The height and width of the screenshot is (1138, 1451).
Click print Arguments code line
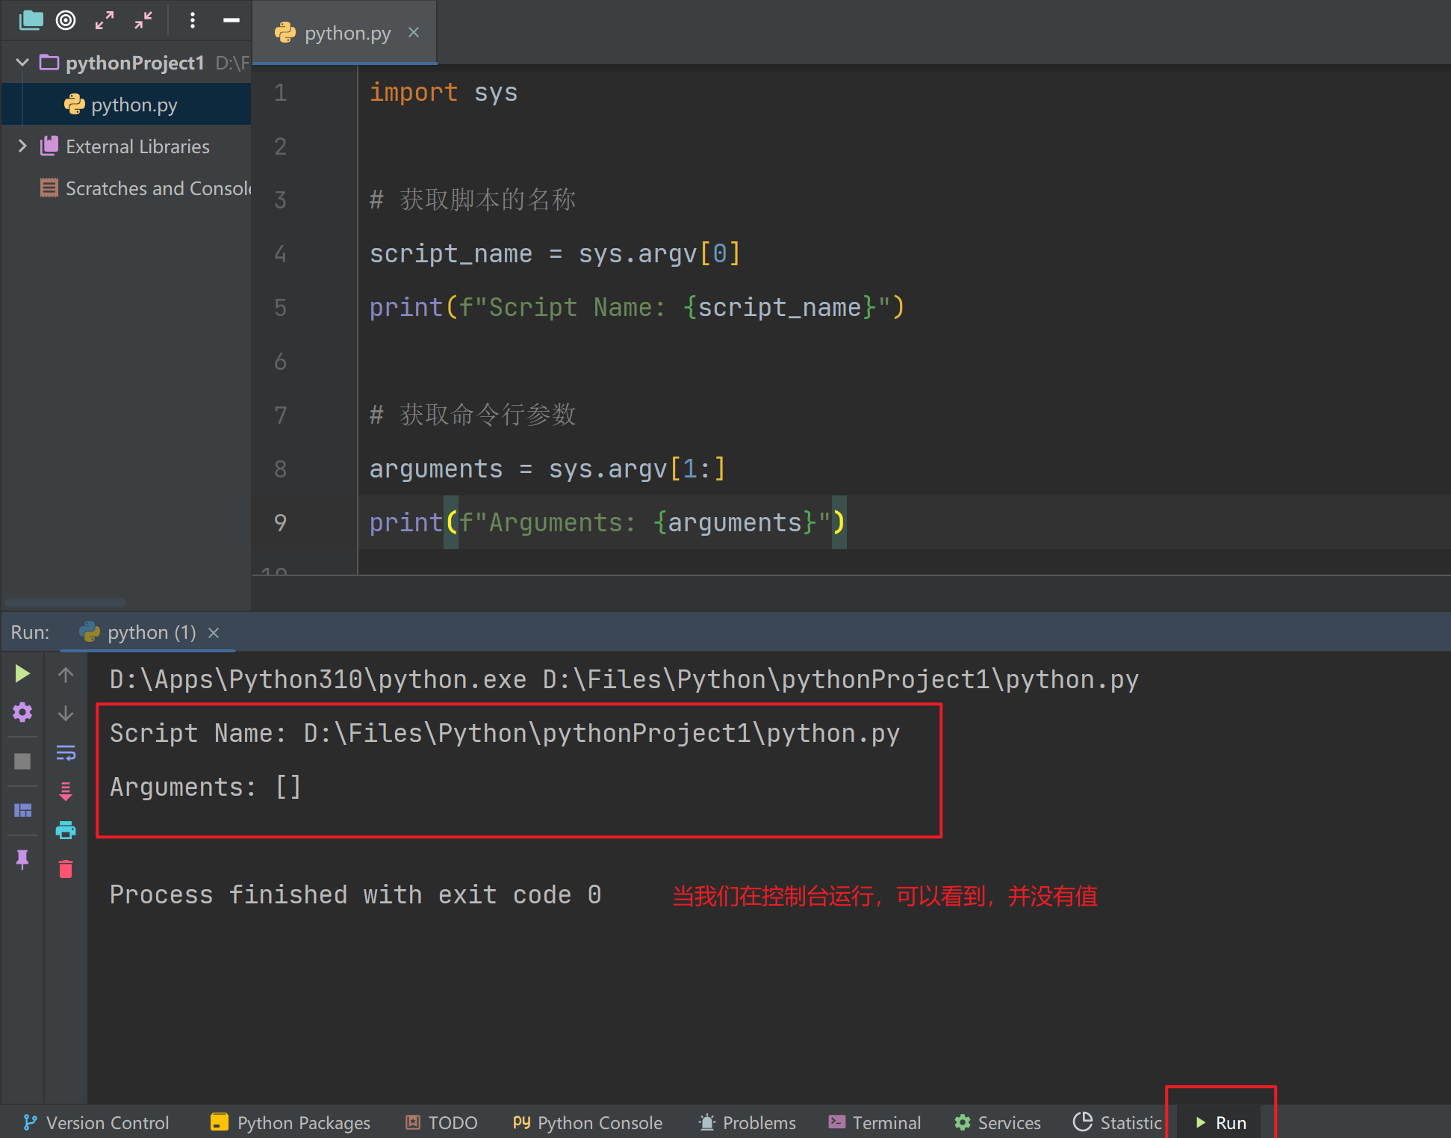click(x=607, y=522)
